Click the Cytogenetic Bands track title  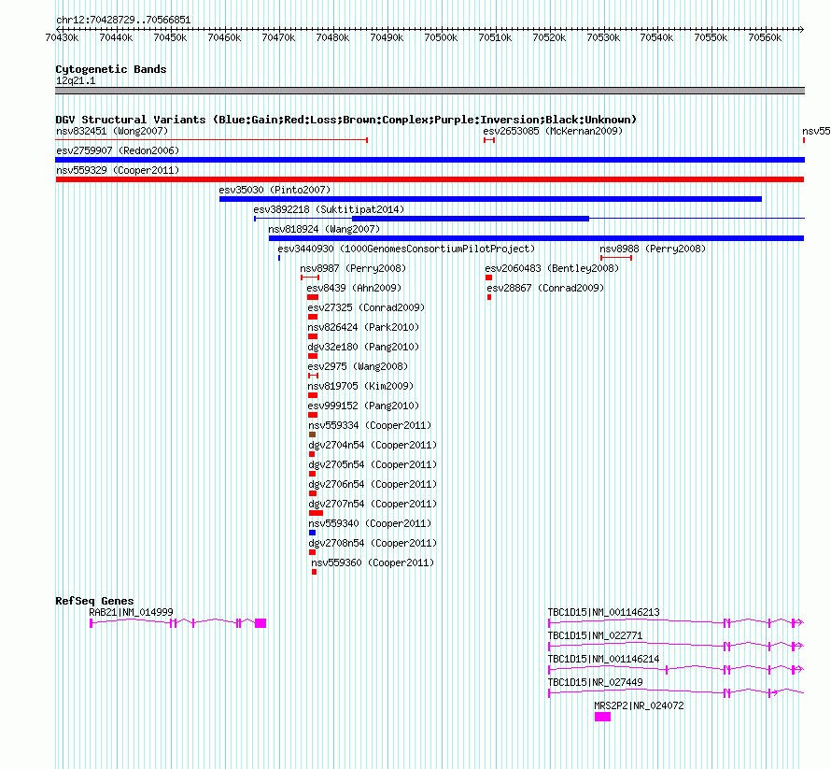111,69
